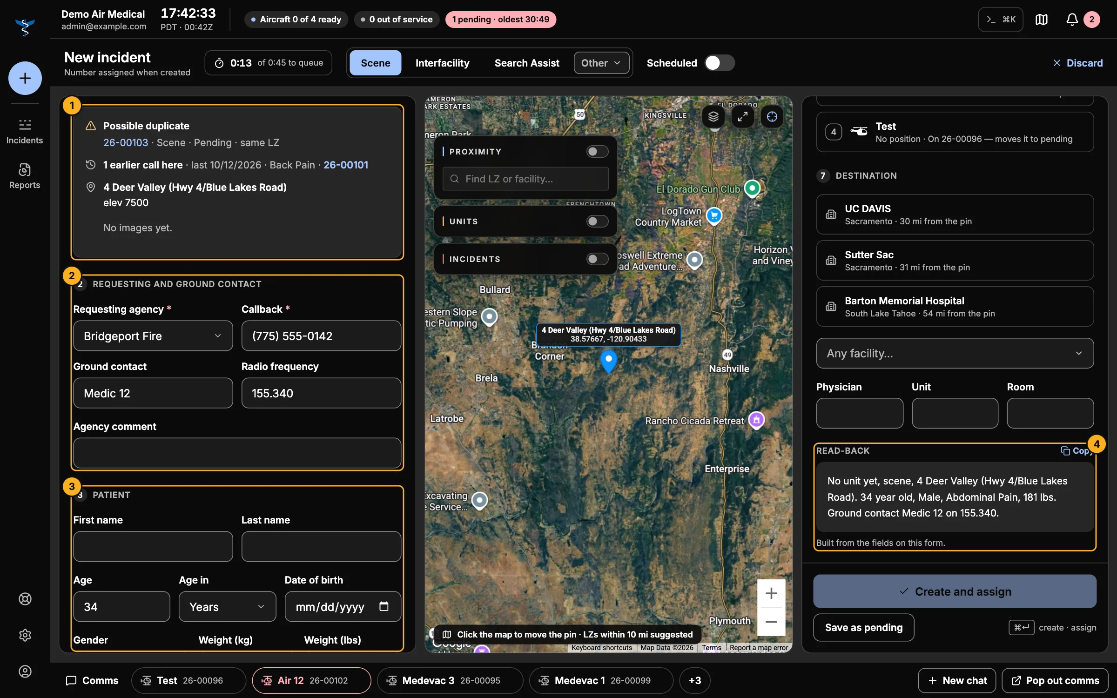Screen dimensions: 1117x698
Task: Open the map layers button
Action: pos(713,116)
